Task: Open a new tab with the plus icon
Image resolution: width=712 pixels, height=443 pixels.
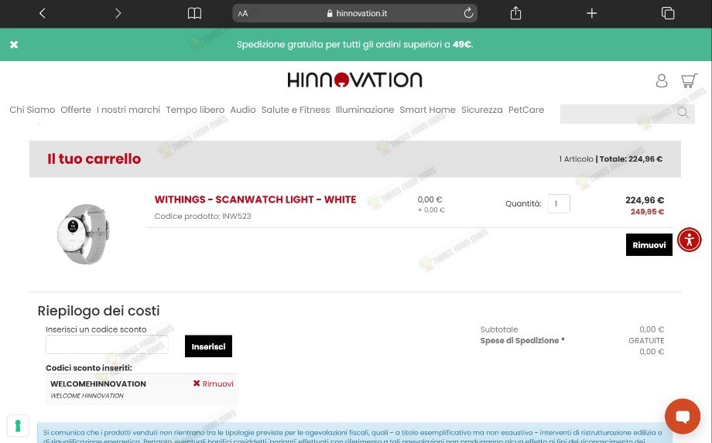Action: [592, 13]
